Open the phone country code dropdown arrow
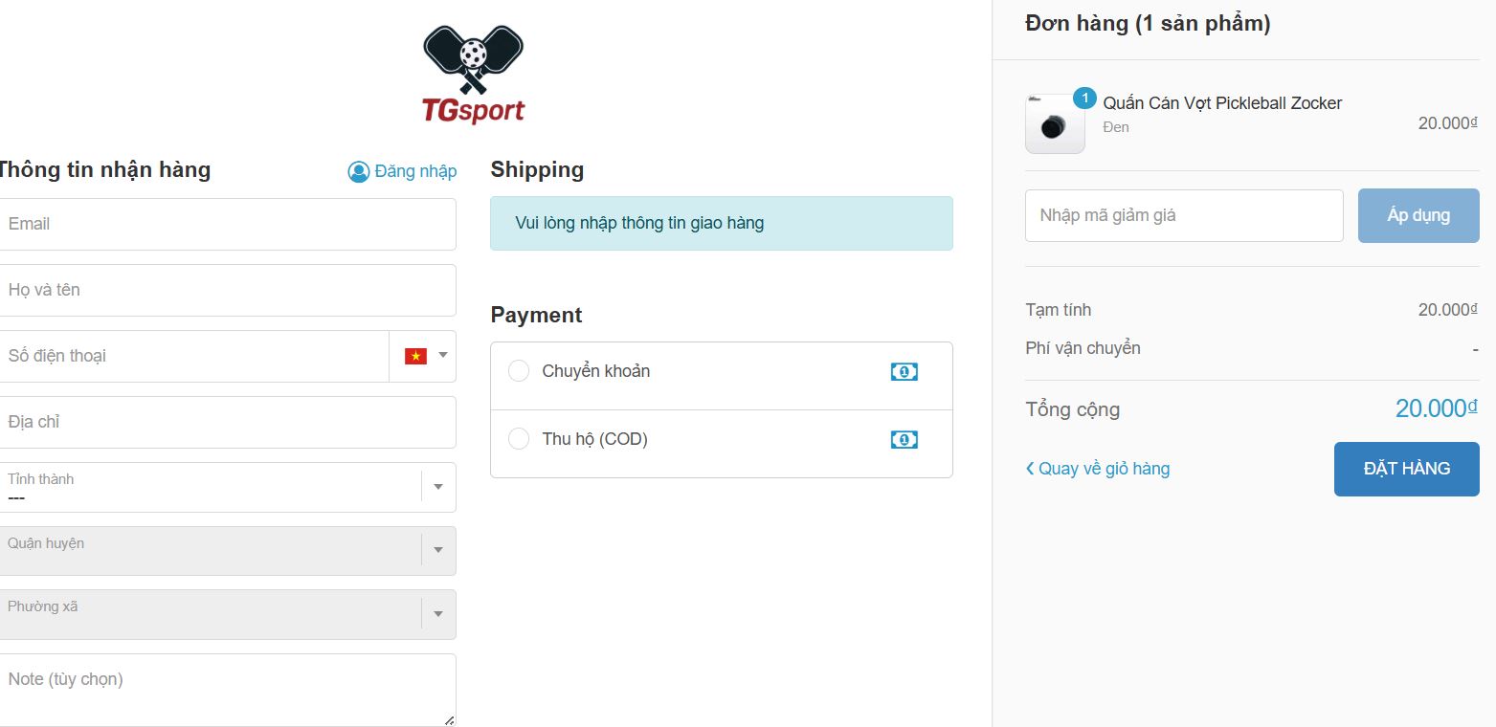 (x=442, y=356)
